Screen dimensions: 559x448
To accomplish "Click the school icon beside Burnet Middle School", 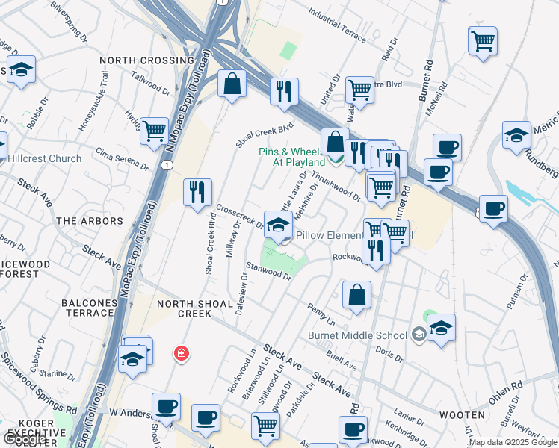I will click(441, 327).
